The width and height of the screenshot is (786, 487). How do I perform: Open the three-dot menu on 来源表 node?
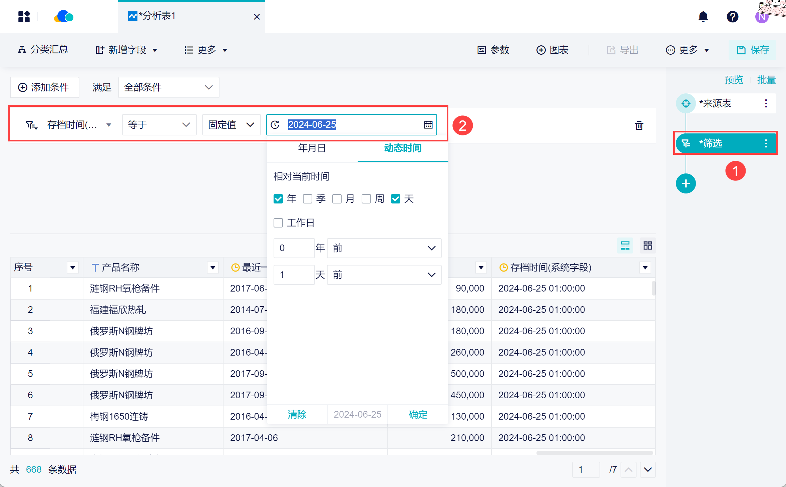click(766, 103)
